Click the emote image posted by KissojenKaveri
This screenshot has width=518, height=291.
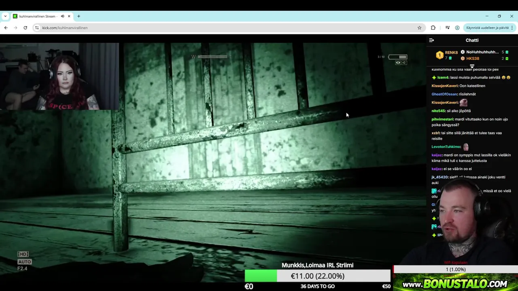tap(463, 103)
